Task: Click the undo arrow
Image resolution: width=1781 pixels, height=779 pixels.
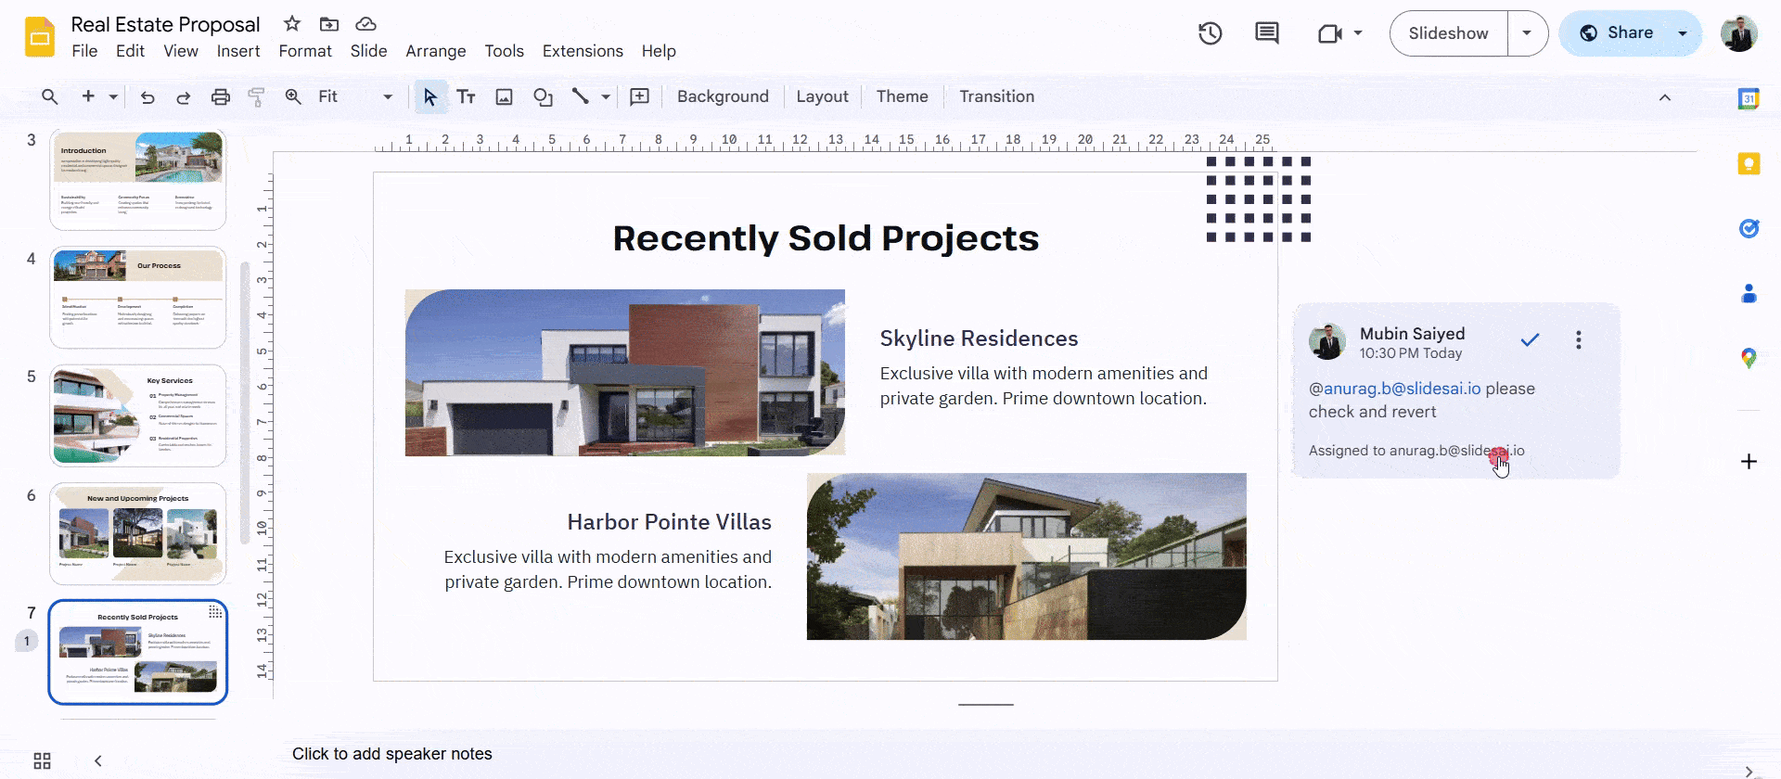Action: (x=147, y=96)
